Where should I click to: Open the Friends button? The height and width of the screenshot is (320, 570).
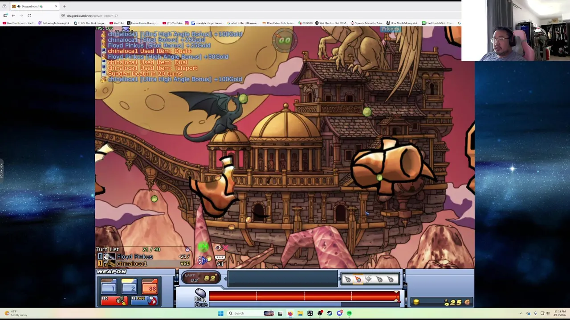pos(390,29)
